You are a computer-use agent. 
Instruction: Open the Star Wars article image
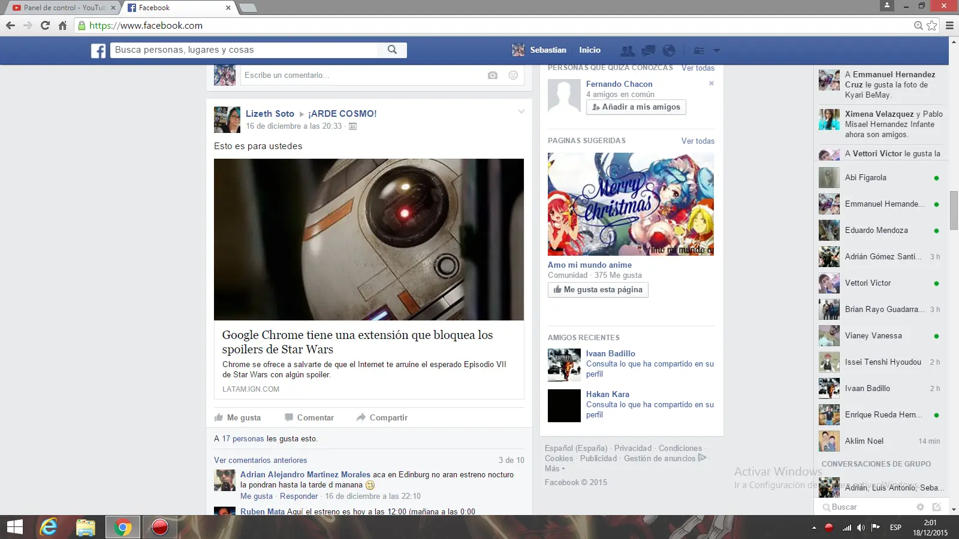[369, 240]
